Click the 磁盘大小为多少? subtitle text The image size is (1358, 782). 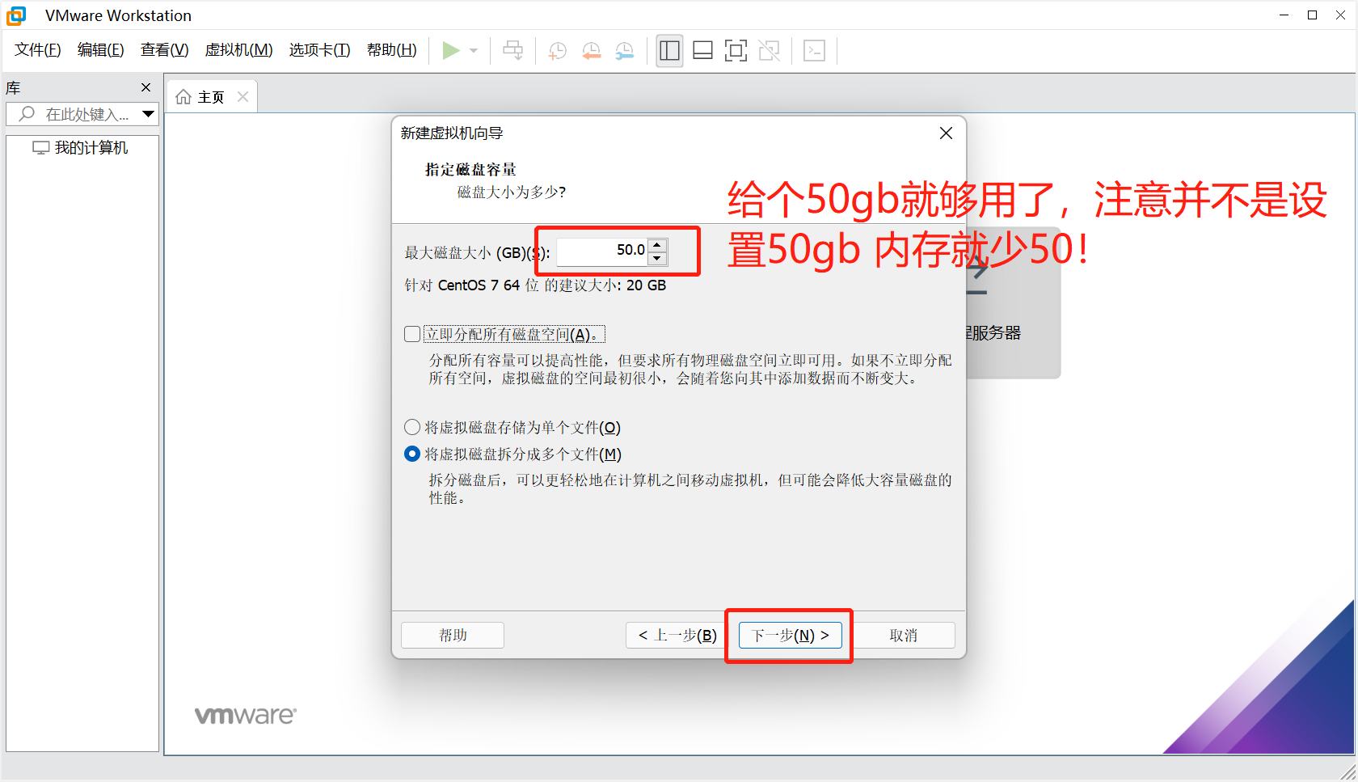tap(512, 192)
